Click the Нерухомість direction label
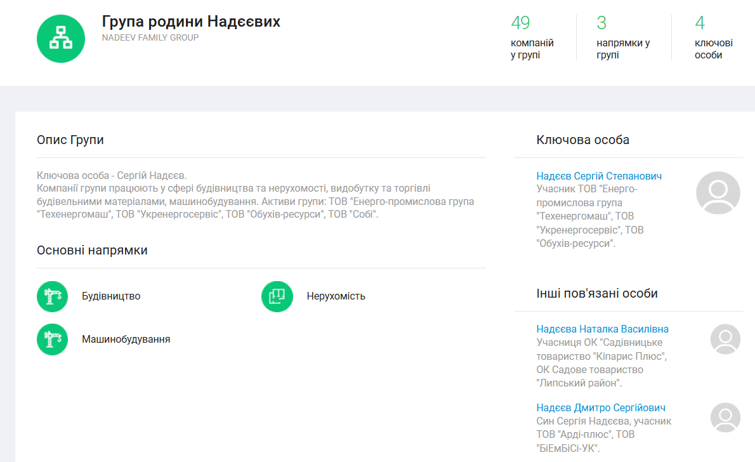755x462 pixels. (336, 296)
